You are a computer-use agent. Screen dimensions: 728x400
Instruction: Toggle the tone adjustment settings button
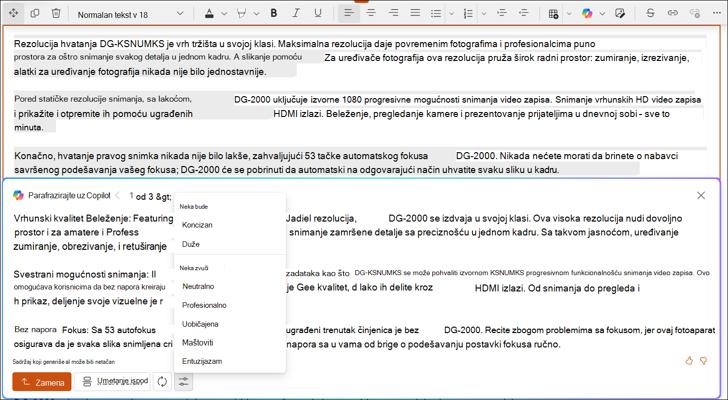click(184, 382)
